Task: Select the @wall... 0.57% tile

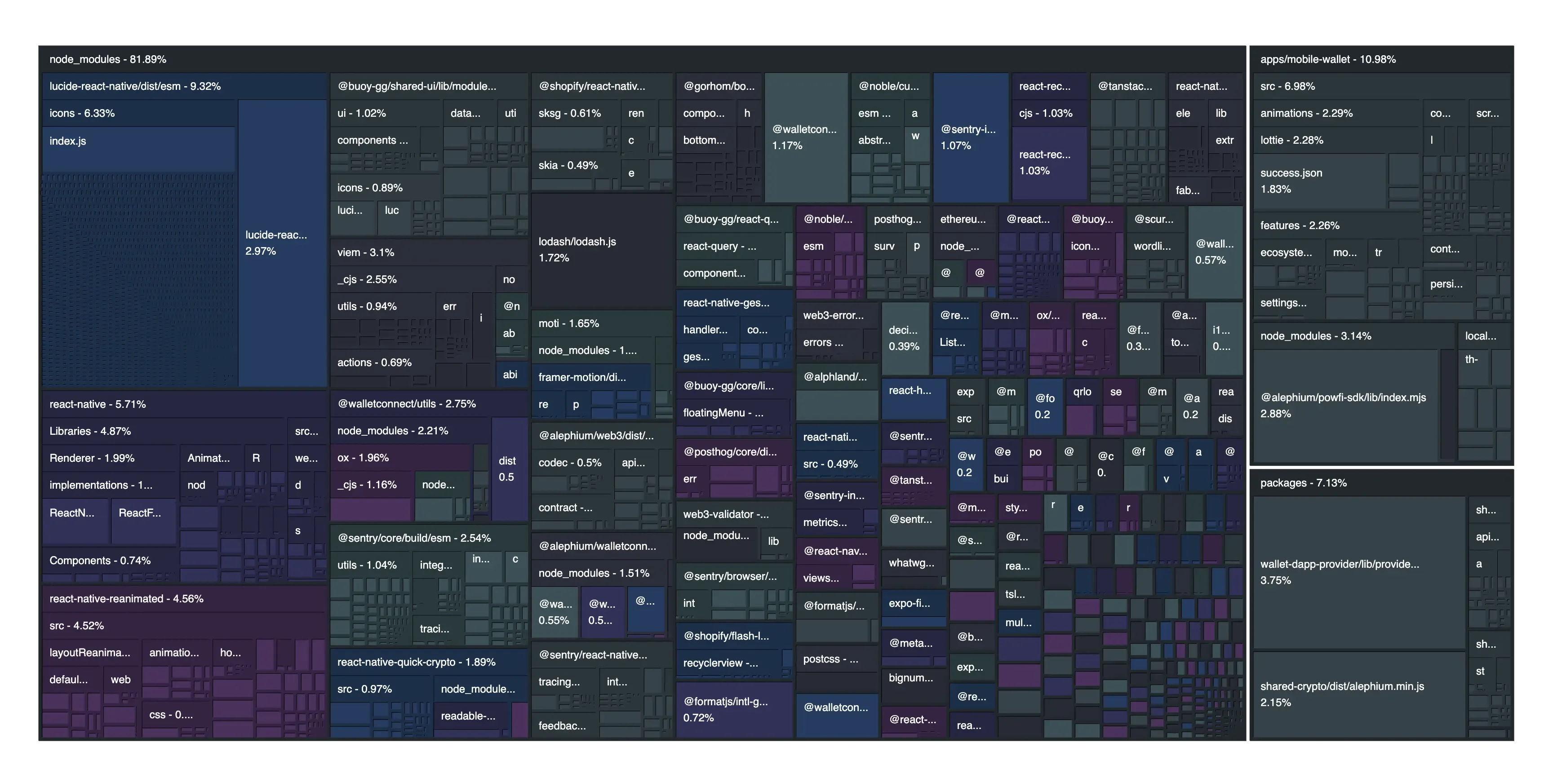Action: [1215, 252]
